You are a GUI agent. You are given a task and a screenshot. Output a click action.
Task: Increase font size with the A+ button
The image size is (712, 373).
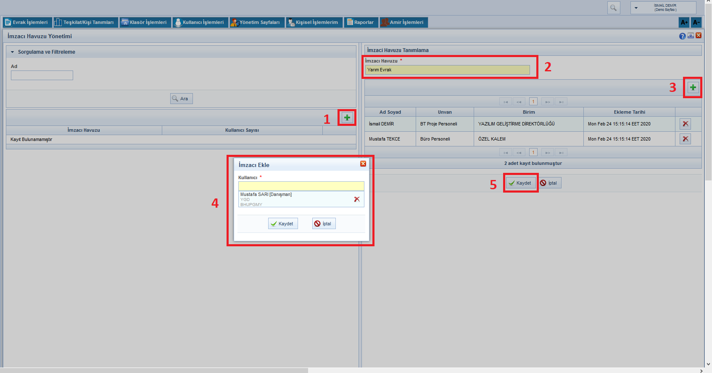pyautogui.click(x=684, y=22)
